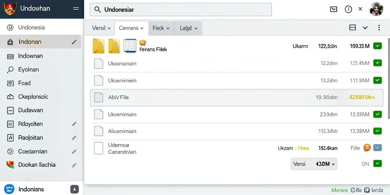Image resolution: width=390 pixels, height=195 pixels.
Task: Click into the Undonesiar search field
Action: (181, 10)
